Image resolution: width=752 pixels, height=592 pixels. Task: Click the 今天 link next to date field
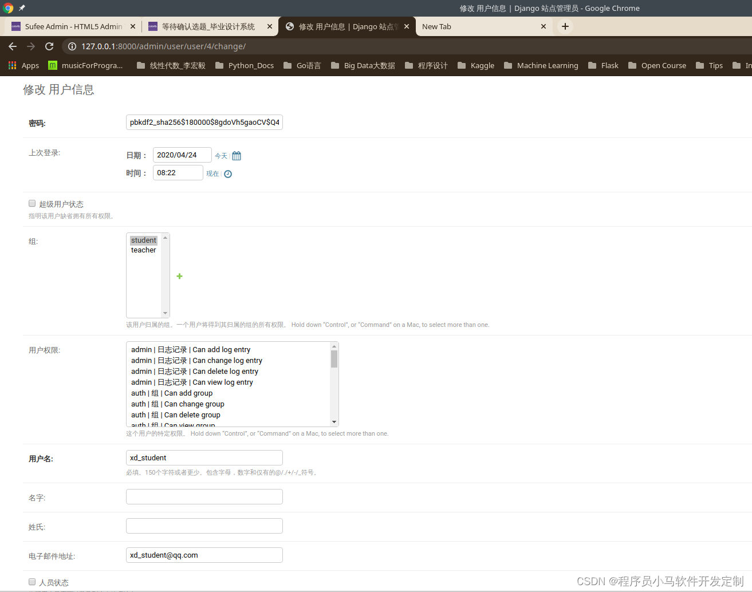coord(221,155)
